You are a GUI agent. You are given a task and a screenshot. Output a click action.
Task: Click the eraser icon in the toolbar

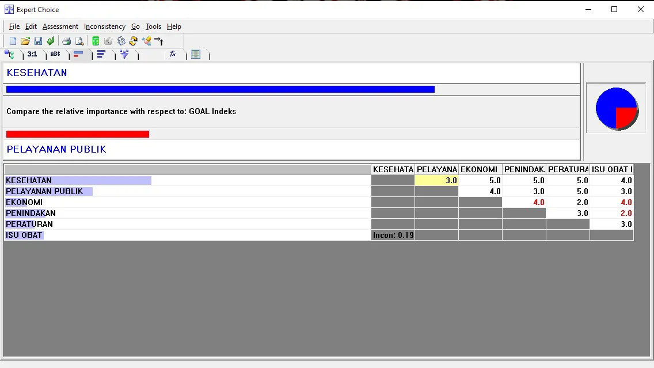[x=146, y=41]
